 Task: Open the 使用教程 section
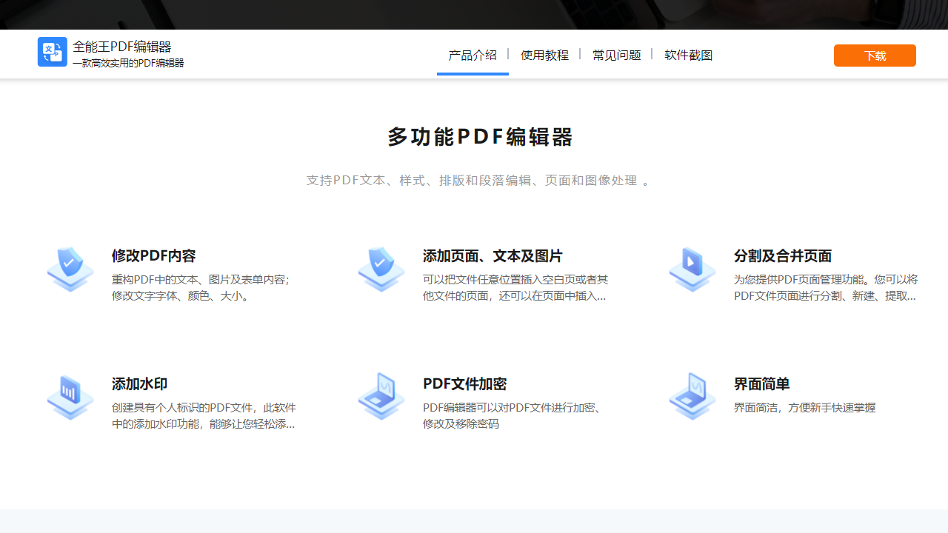(x=544, y=54)
